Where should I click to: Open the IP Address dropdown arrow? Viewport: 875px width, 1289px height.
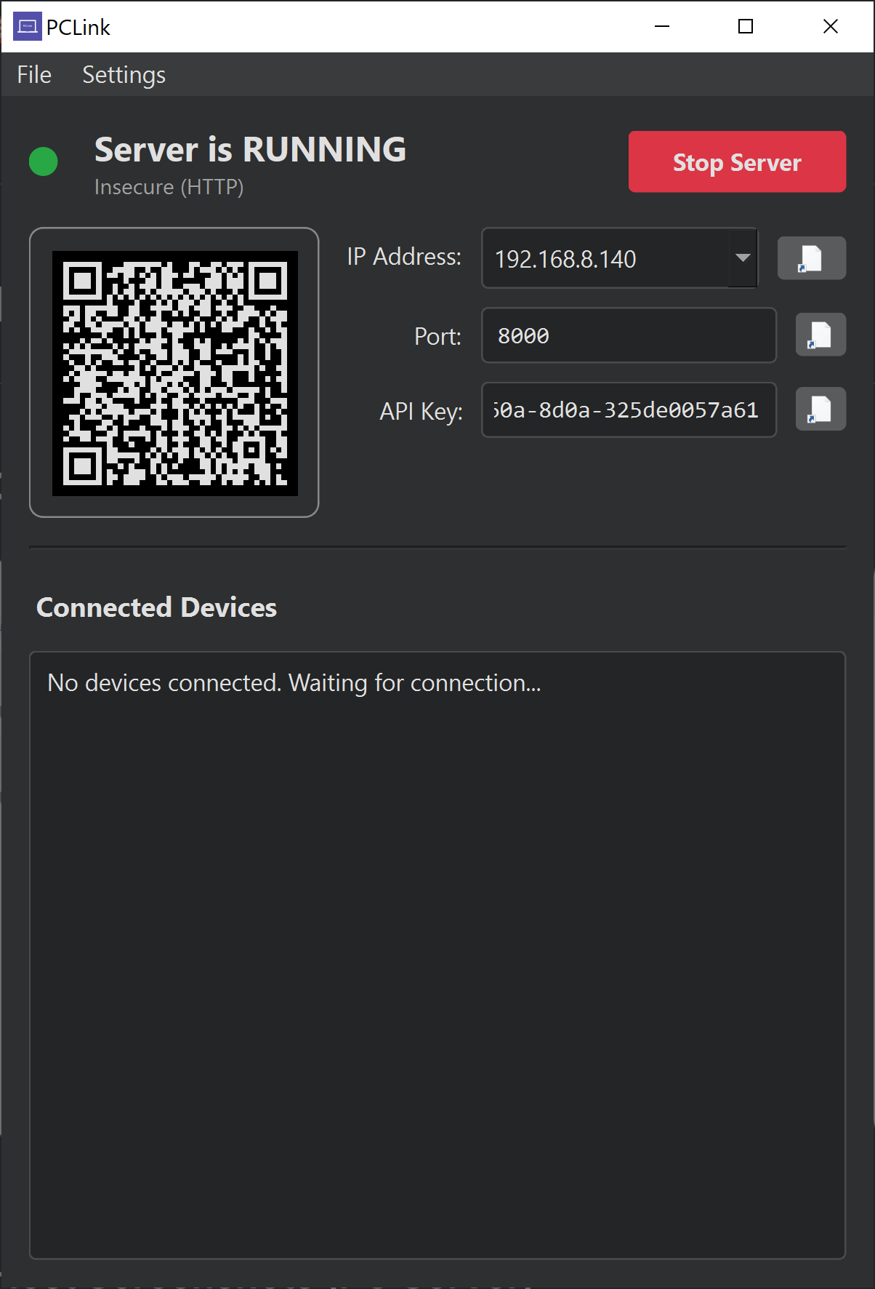click(743, 258)
